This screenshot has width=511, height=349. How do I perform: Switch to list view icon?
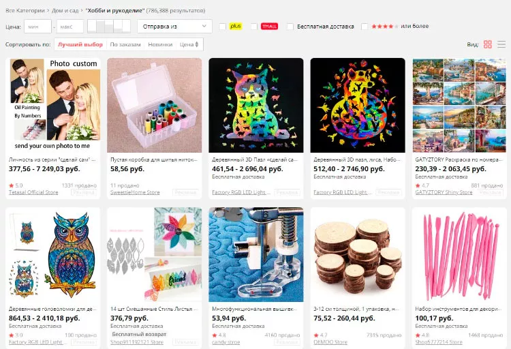click(501, 44)
